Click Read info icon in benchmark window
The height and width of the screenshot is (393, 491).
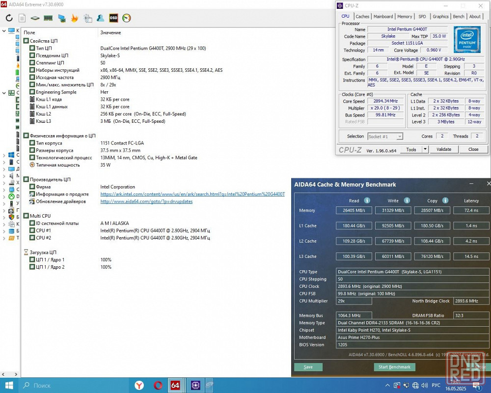coord(367,200)
